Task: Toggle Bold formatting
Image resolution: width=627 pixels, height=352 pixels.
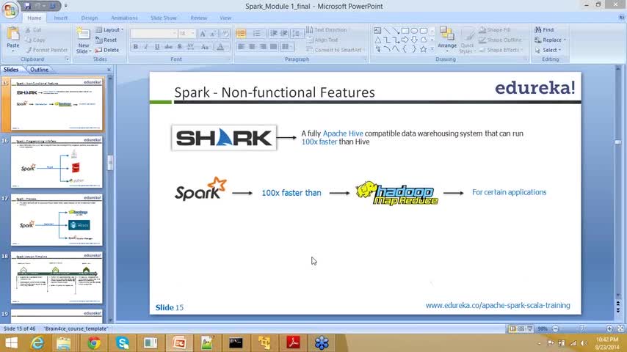Action: tap(136, 47)
